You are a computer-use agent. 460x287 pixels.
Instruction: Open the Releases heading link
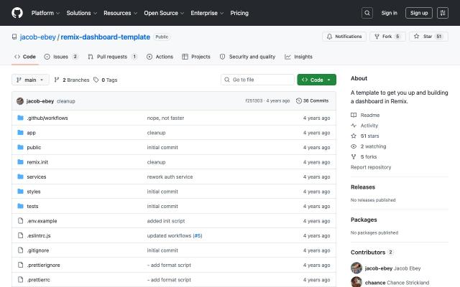point(362,187)
